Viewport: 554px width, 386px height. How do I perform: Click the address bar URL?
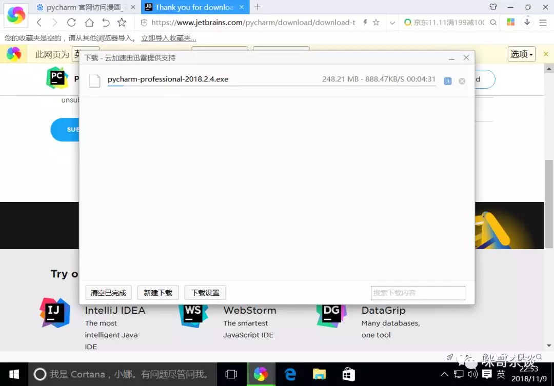(x=253, y=23)
